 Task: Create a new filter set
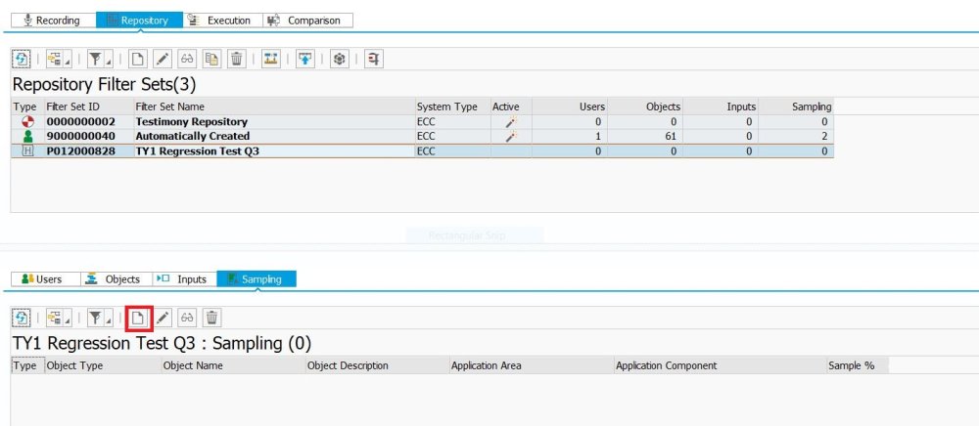[137, 60]
